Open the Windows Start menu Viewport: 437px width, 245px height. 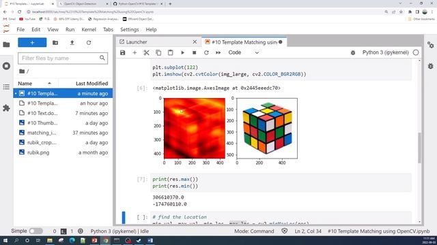(x=5, y=240)
